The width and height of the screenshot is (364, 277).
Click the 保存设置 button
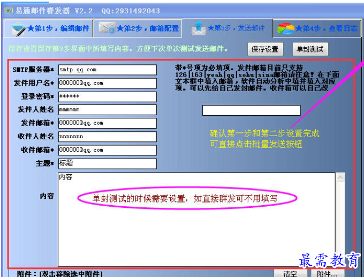point(266,49)
